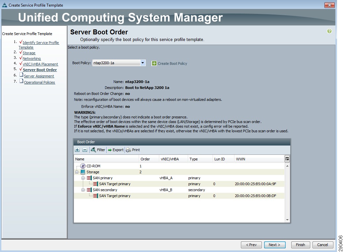This screenshot has height=252, width=343.
Task: Click the green plus Create Boot Policy icon
Action: coord(154,63)
